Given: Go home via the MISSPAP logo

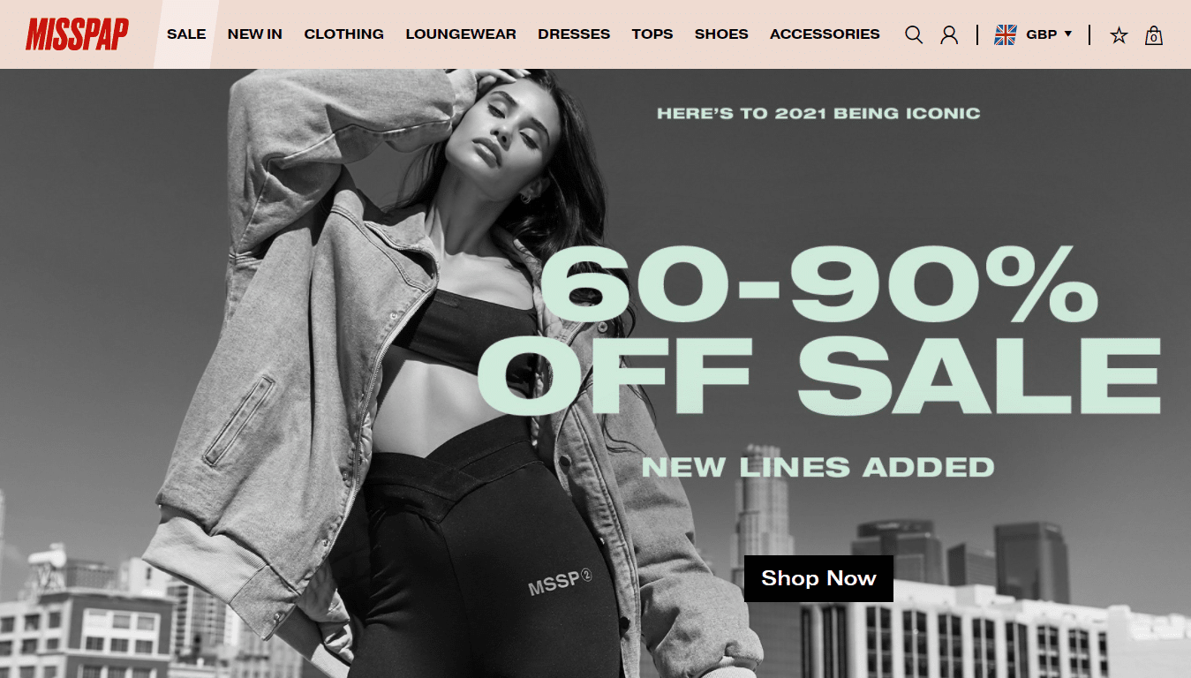Looking at the screenshot, I should click(x=77, y=34).
